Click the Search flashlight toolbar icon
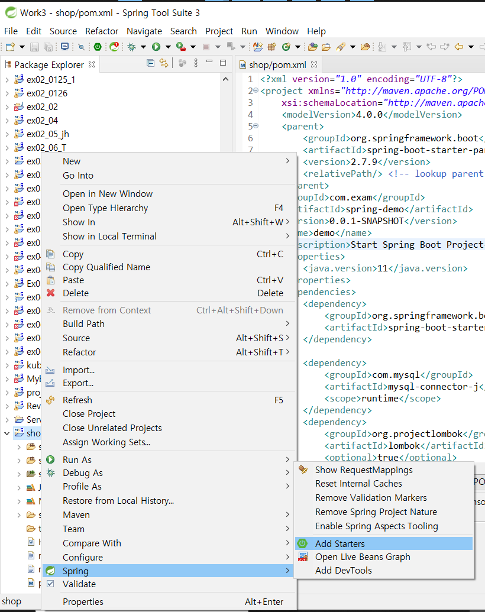 coord(341,47)
